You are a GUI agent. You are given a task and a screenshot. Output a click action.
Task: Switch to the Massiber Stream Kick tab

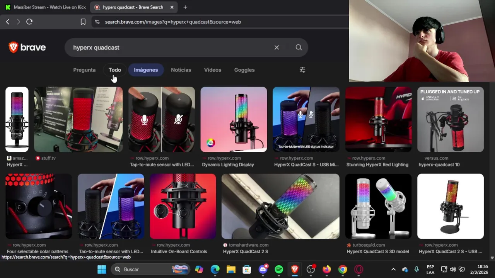coord(45,7)
